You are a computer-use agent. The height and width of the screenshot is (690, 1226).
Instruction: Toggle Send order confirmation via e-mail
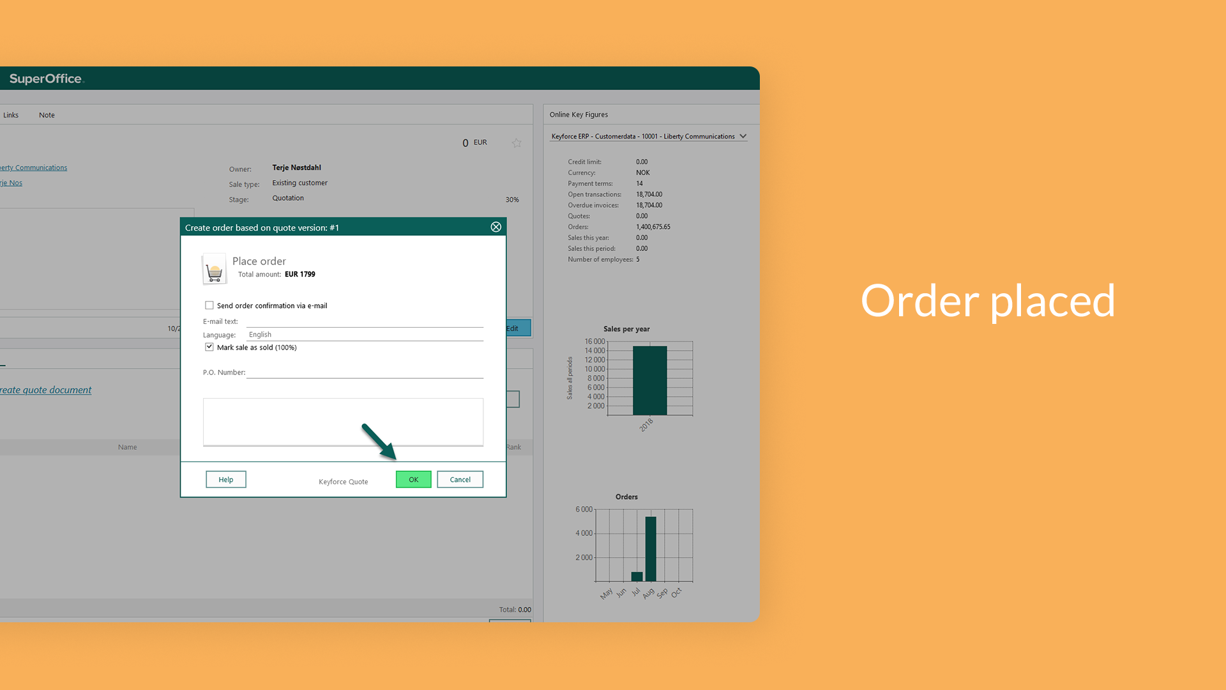(x=209, y=305)
